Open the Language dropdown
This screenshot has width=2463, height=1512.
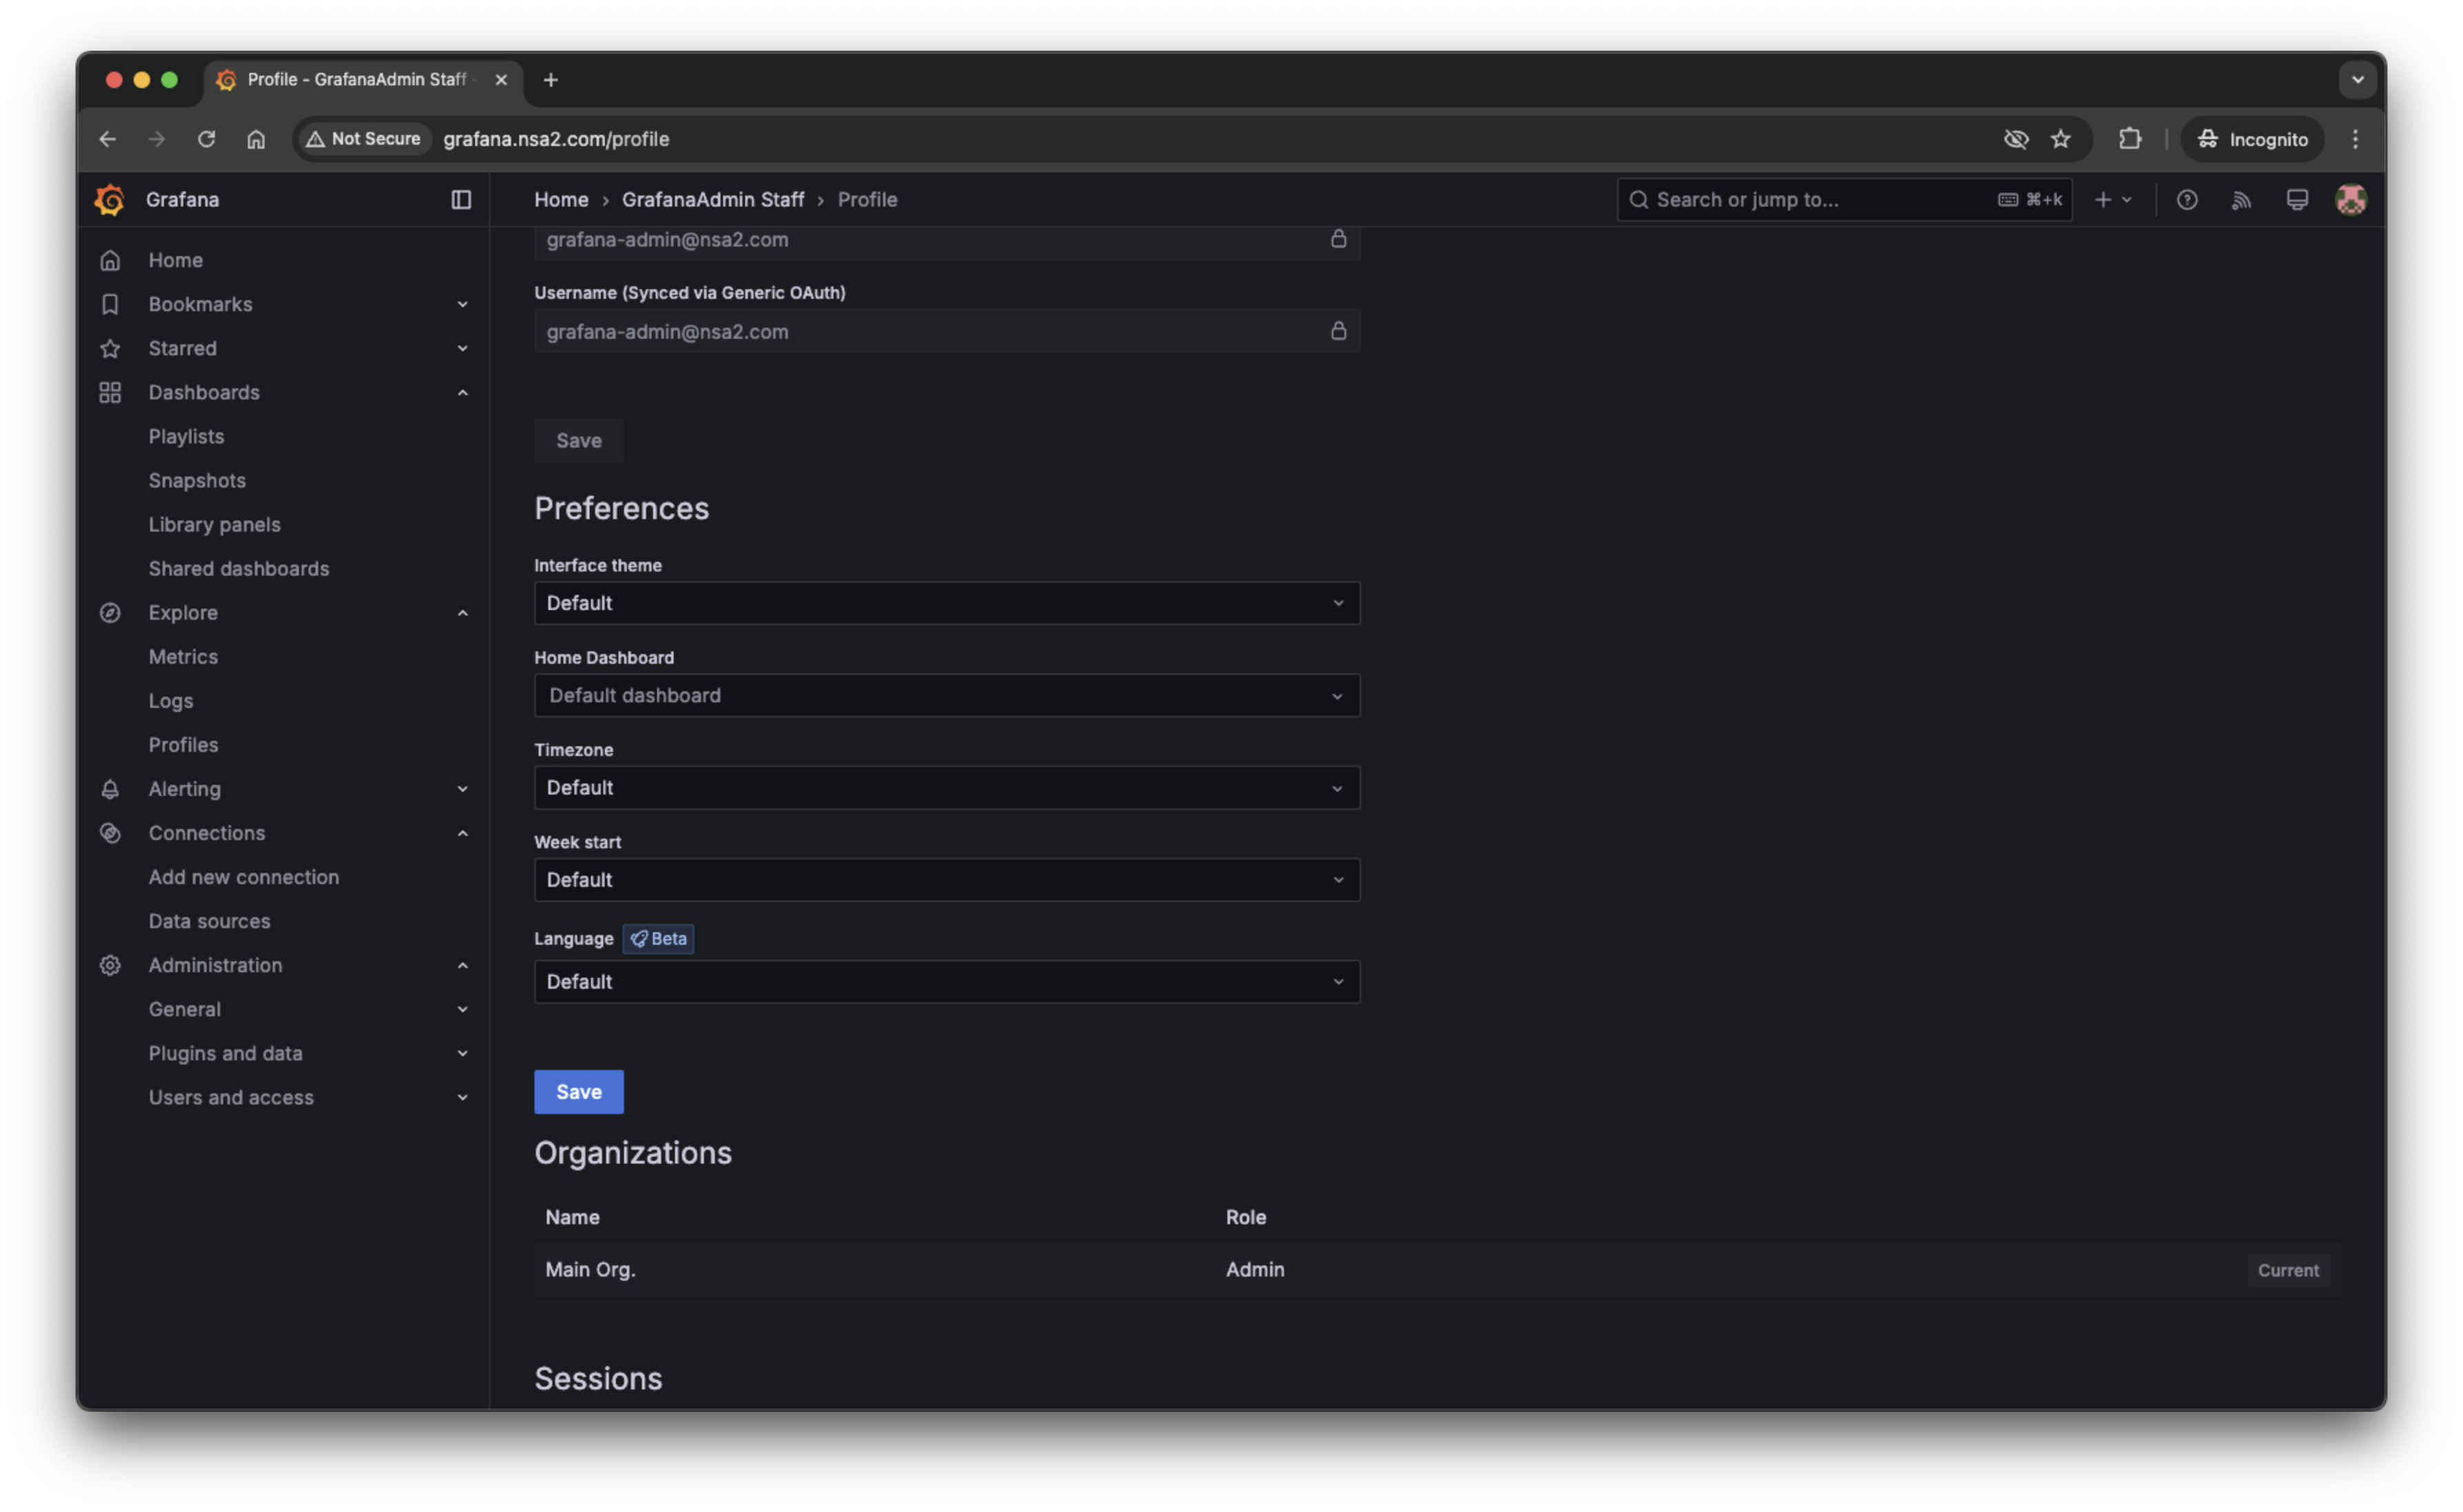point(946,981)
